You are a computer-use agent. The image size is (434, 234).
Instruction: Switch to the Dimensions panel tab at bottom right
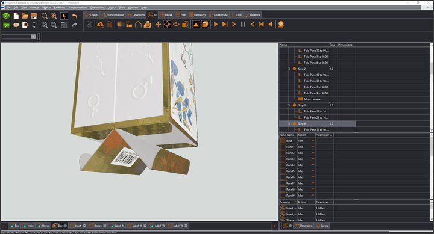(x=304, y=226)
